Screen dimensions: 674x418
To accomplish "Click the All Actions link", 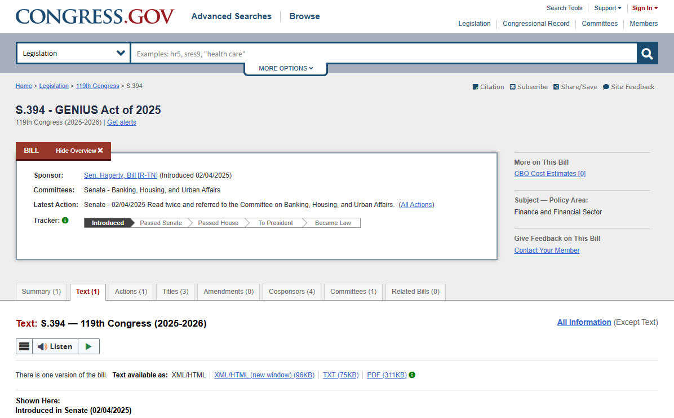I will 416,205.
